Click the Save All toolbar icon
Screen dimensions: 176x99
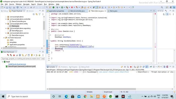pyautogui.click(x=10, y=7)
